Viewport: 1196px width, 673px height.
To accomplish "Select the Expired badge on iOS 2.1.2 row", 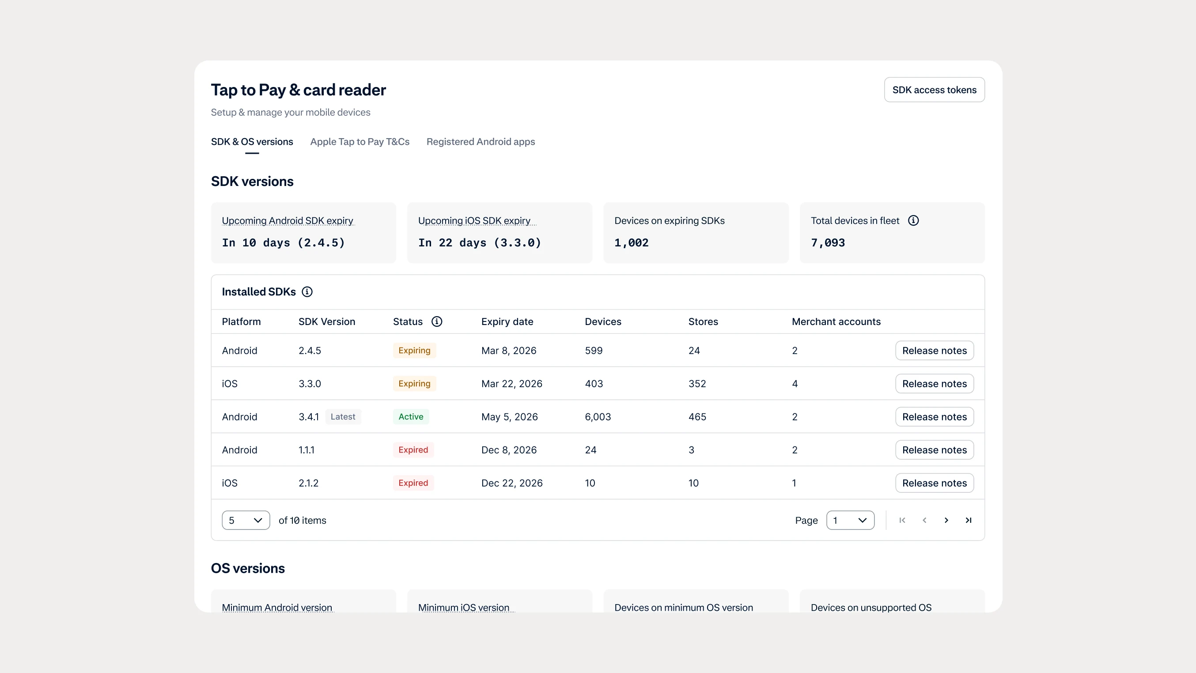I will [413, 483].
